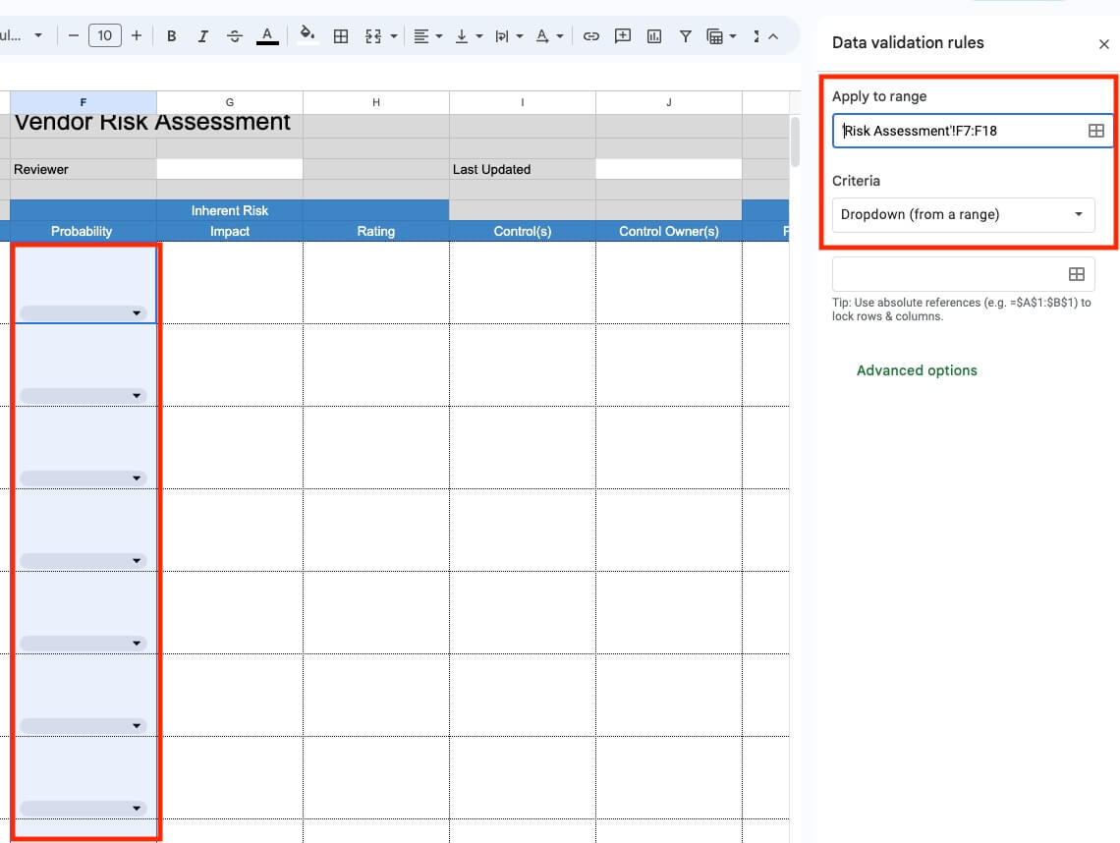This screenshot has height=843, width=1120.
Task: Increase font size with plus button
Action: (137, 35)
